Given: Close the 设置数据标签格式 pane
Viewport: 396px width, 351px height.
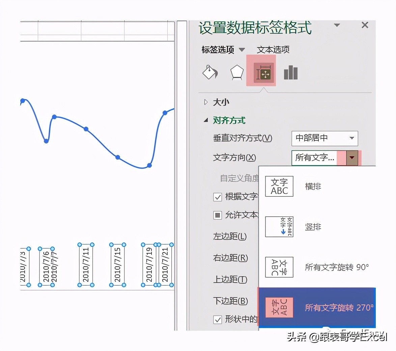Looking at the screenshot, I should 365,25.
